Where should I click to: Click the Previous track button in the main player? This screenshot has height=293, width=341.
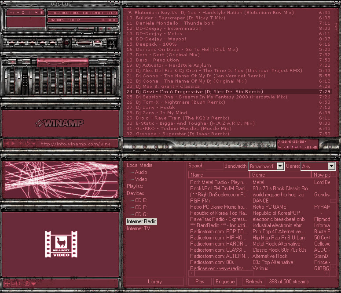pos(12,43)
